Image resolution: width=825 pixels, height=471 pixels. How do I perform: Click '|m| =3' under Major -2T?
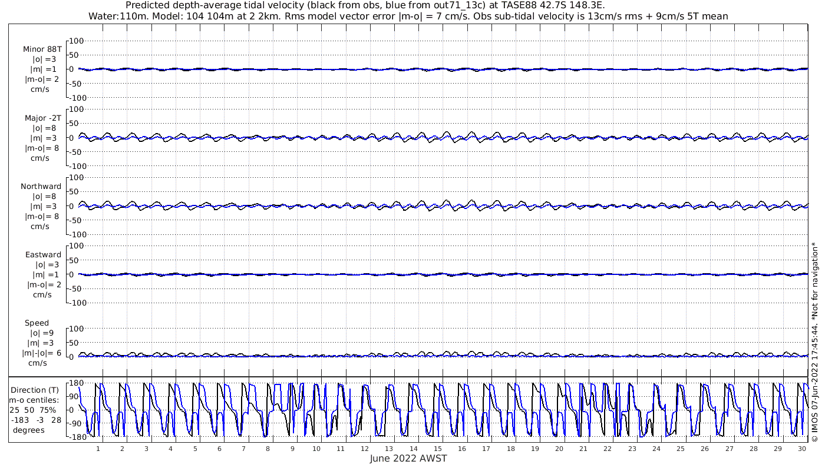click(x=44, y=138)
